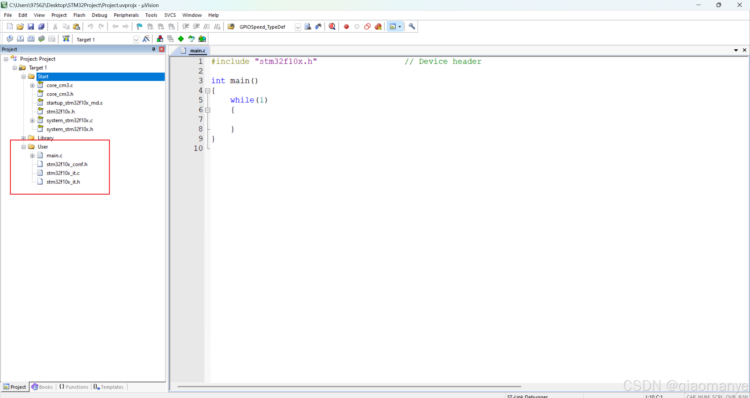Click Start/Stop Debug Session icon

click(332, 27)
